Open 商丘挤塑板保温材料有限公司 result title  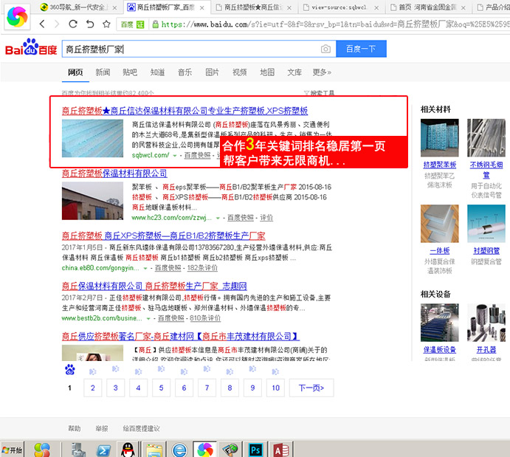[x=114, y=173]
